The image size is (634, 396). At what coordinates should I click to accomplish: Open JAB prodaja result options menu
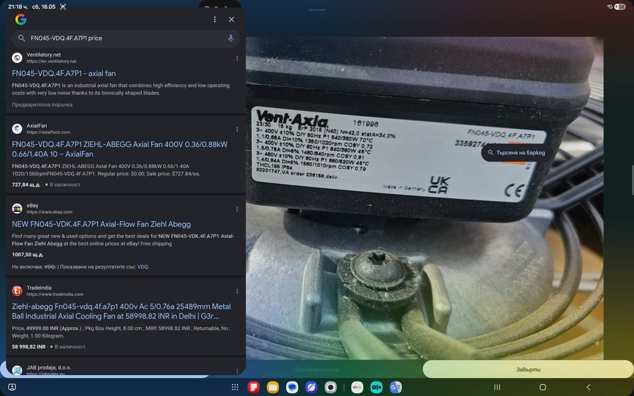click(237, 371)
